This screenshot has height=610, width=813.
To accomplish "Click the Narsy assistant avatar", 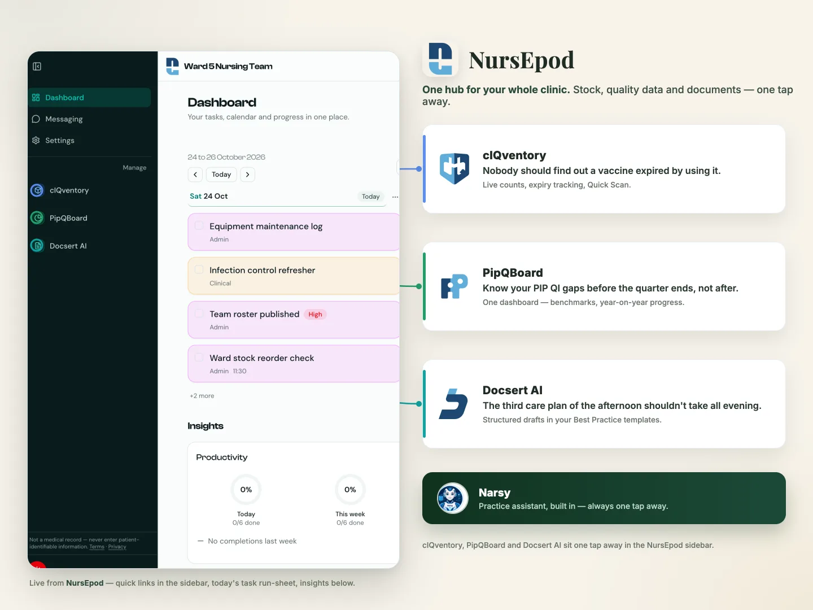I will click(x=453, y=498).
